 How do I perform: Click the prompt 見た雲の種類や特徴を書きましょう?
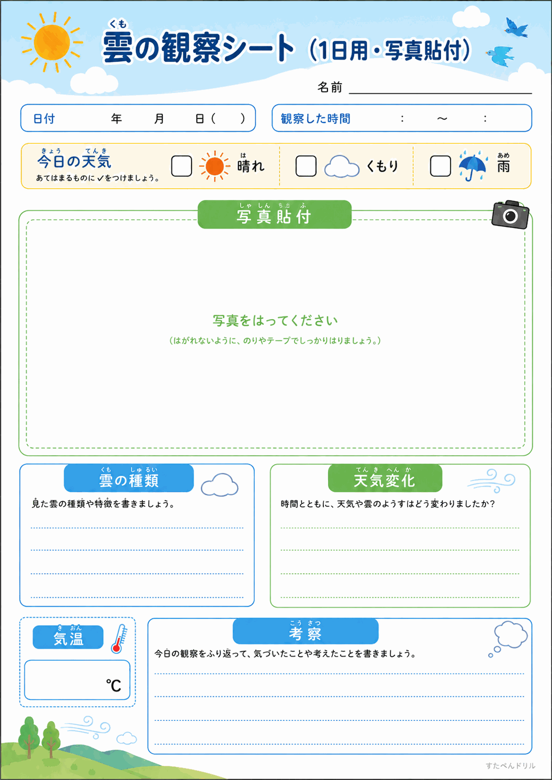pos(103,504)
